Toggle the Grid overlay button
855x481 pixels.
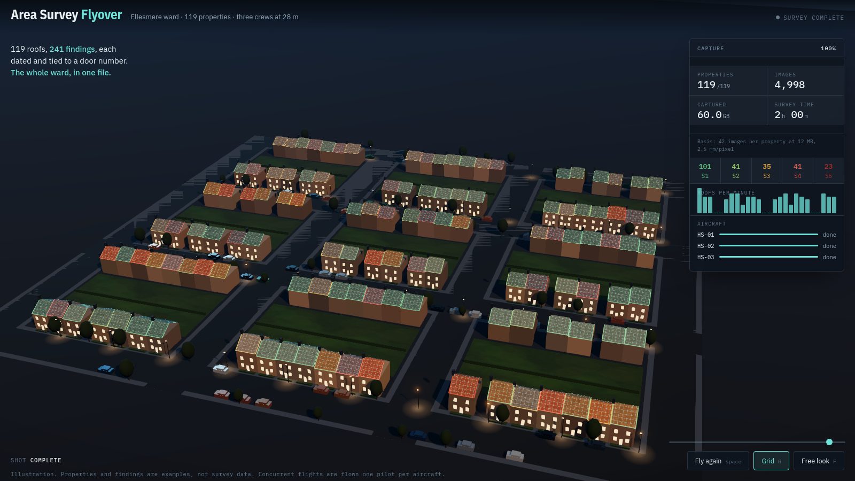(771, 461)
